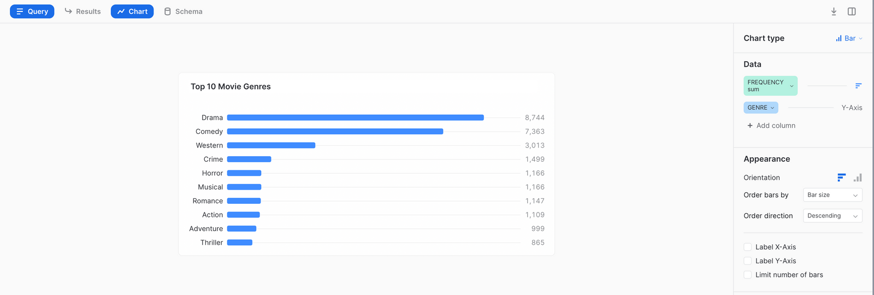Viewport: 874px width, 295px height.
Task: Enable Label Y-Axis checkbox
Action: [748, 261]
